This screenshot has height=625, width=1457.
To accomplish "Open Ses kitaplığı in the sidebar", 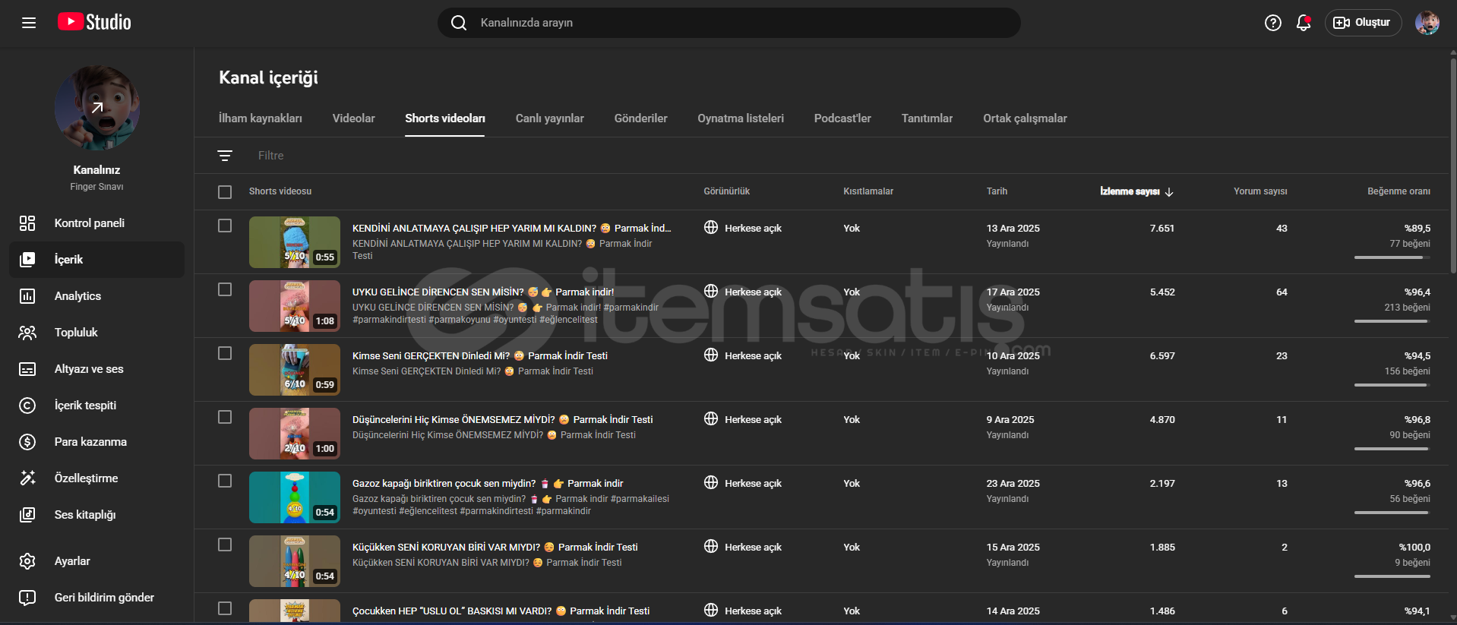I will click(84, 515).
